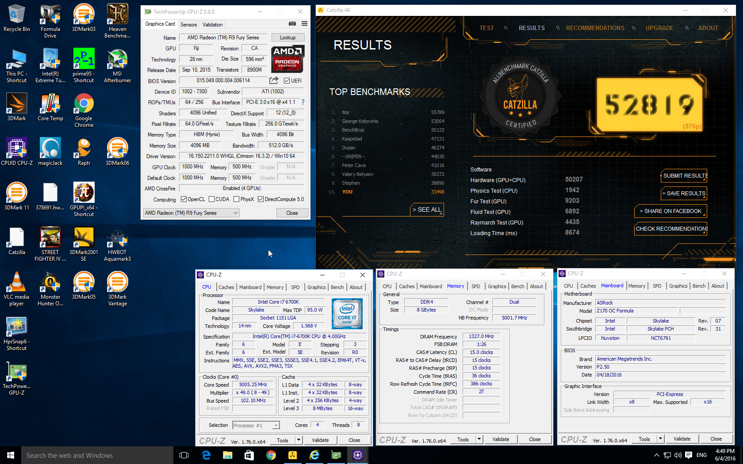Launch 3DMark Vantage desktop icon
This screenshot has width=743, height=464.
(117, 289)
